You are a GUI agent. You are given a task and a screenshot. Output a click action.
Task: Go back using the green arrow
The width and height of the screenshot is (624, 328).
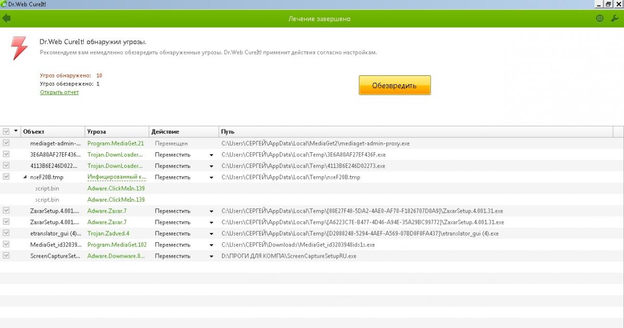click(x=6, y=19)
